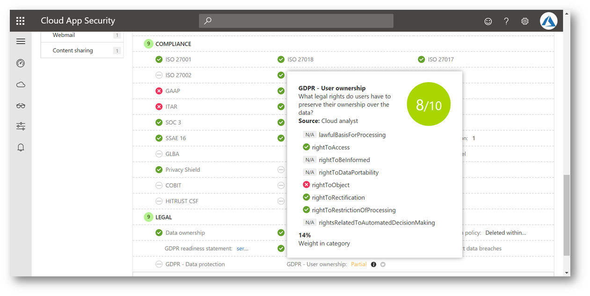Click the search magnifier icon
The height and width of the screenshot is (296, 590).
click(208, 21)
